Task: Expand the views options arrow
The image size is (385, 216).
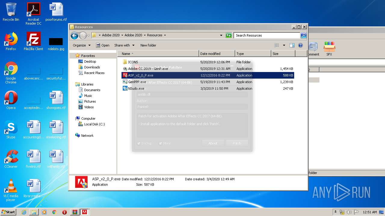Action: coord(284,45)
